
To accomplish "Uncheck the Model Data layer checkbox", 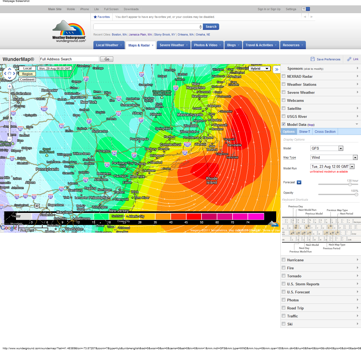I will [283, 124].
